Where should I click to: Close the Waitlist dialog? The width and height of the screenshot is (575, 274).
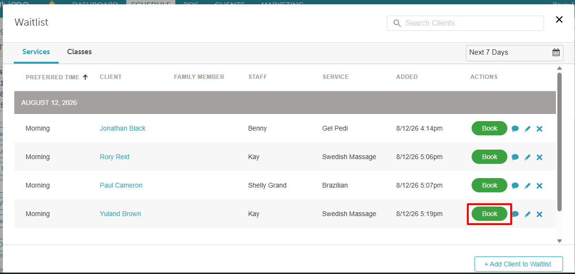559,19
